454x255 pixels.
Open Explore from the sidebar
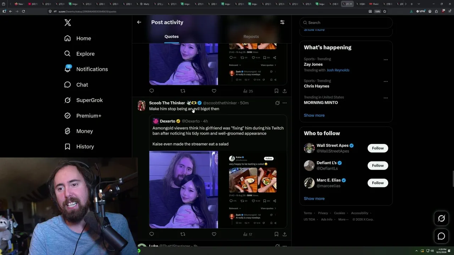tap(79, 54)
